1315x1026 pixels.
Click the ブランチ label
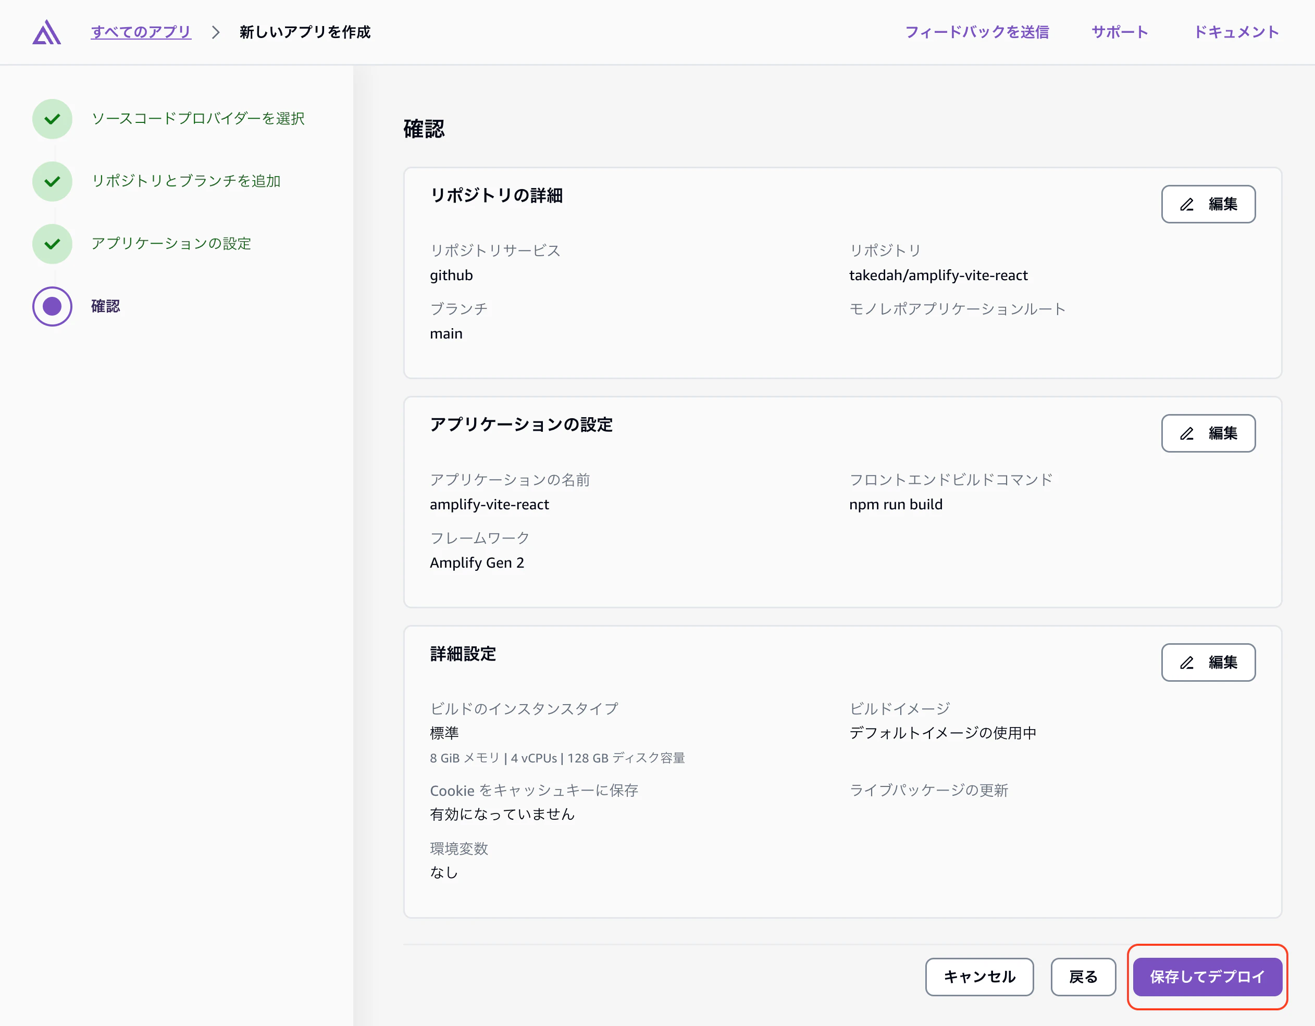pos(459,309)
